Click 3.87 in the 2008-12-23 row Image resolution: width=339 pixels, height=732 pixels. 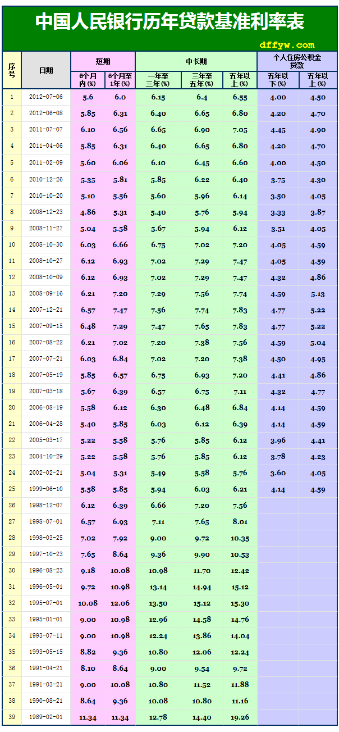click(318, 212)
